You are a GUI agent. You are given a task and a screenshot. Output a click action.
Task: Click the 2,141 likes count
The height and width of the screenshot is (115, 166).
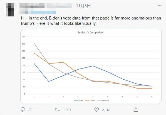(x=106, y=110)
